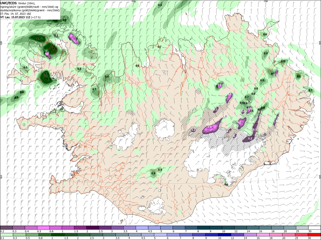Click the '(+17 h)' forecast offset text
This screenshot has width=321, height=240.
36,17
